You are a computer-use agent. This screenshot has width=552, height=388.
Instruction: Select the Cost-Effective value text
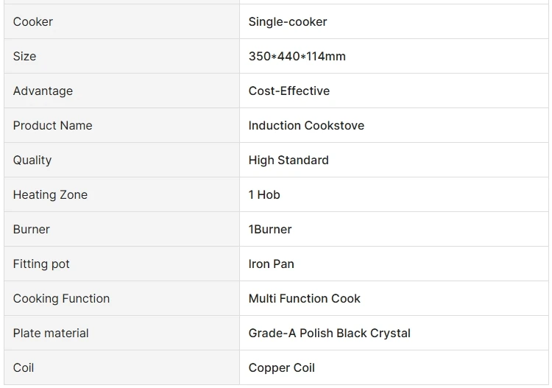[289, 91]
